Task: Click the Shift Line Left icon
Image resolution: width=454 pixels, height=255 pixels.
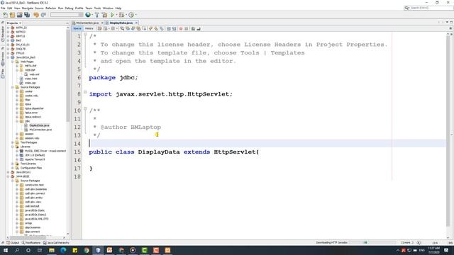Action: [169, 28]
